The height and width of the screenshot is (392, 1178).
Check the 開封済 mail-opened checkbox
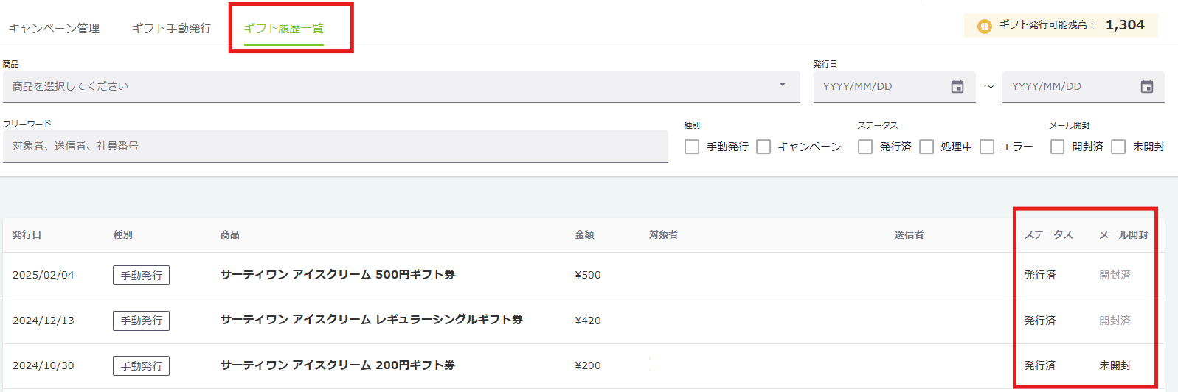click(1057, 147)
